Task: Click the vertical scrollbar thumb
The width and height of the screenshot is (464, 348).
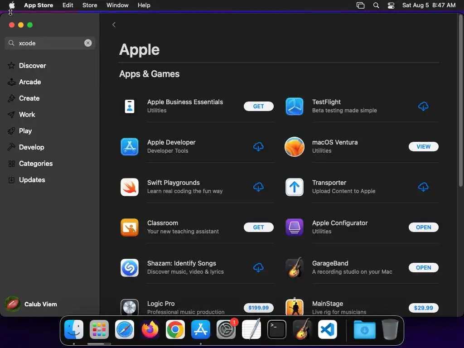Action: click(x=460, y=101)
